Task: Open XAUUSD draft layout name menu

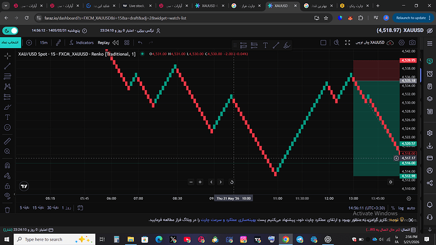Action: pos(370,43)
